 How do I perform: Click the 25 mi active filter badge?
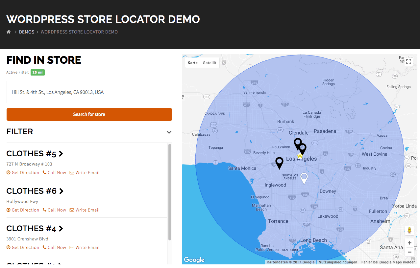pyautogui.click(x=37, y=72)
